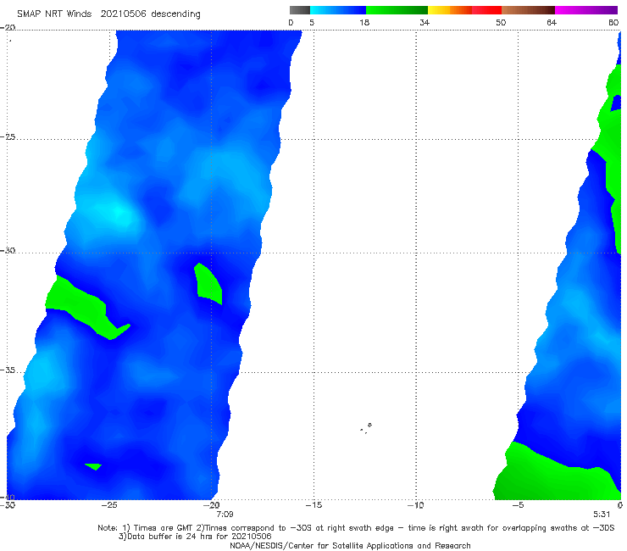Click the color bar label '64'
This screenshot has width=627, height=551.
click(x=552, y=22)
